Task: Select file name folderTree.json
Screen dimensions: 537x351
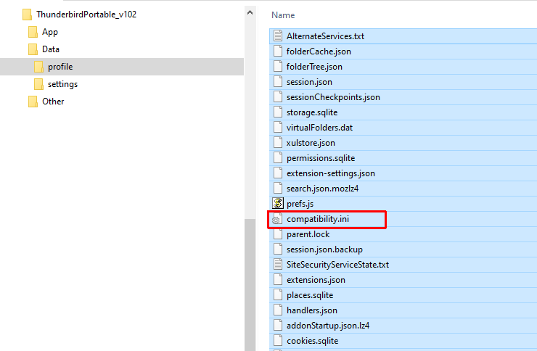Action: (314, 67)
